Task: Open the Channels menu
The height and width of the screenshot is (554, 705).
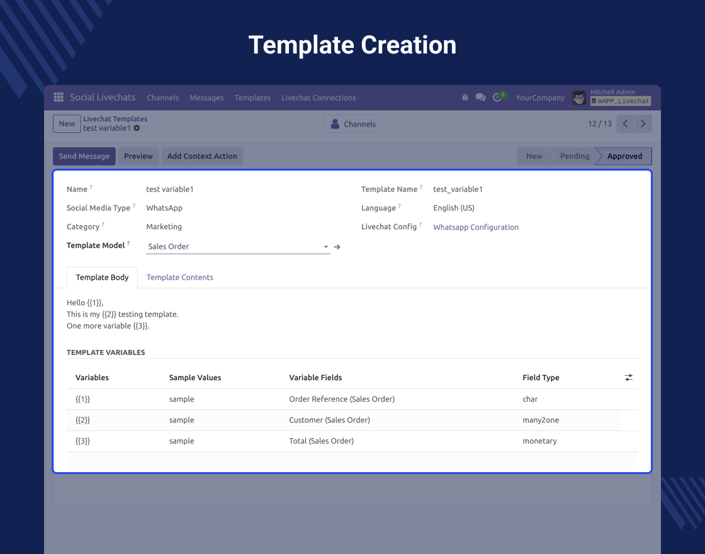Action: (162, 98)
